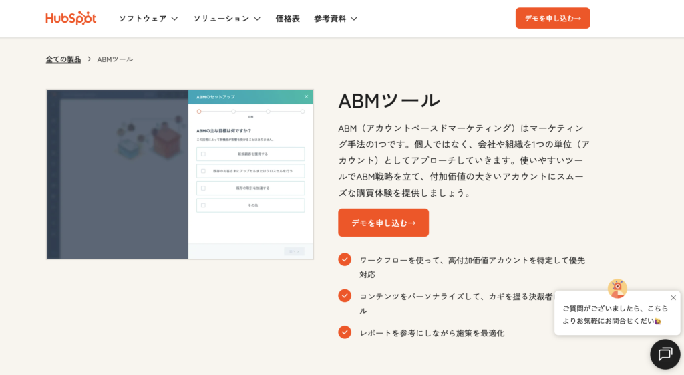Click the header デモを申し込む button
The width and height of the screenshot is (684, 375).
[x=552, y=18]
